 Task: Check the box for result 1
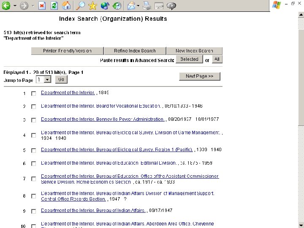tap(33, 94)
